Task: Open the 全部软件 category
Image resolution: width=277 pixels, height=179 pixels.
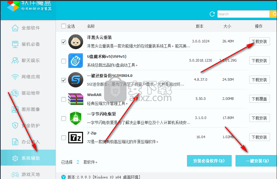Action: point(28,28)
